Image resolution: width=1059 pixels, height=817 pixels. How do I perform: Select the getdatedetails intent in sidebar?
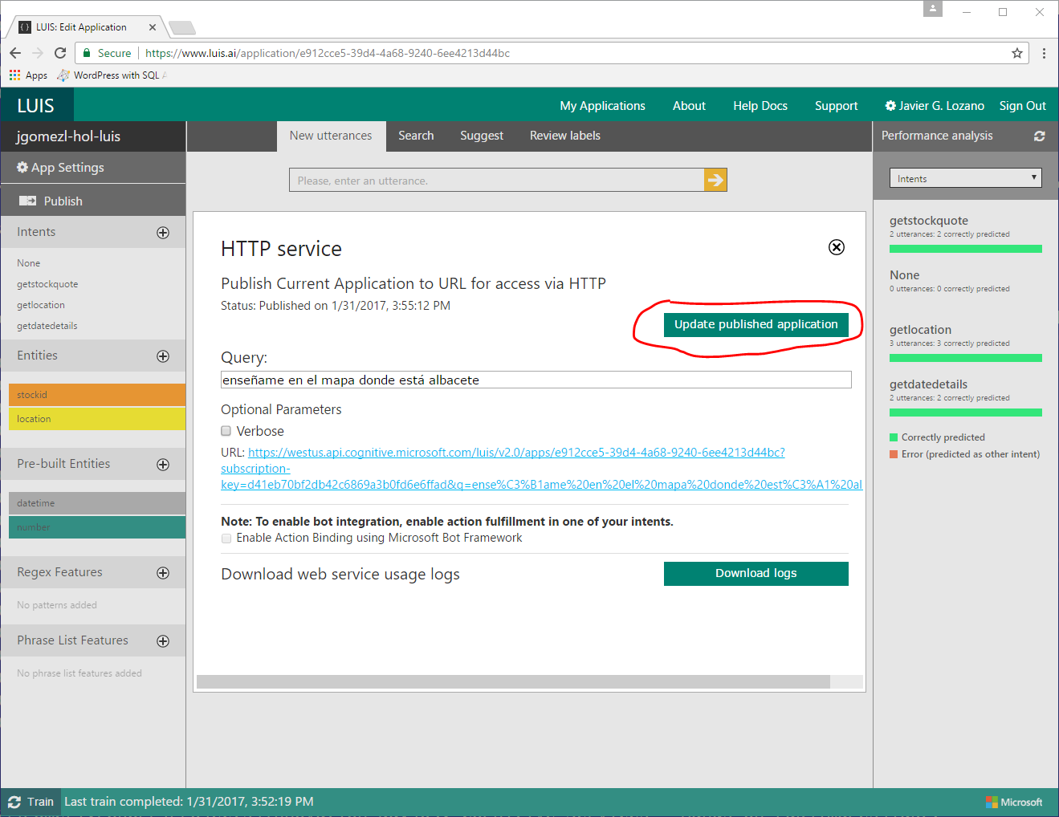(x=47, y=326)
